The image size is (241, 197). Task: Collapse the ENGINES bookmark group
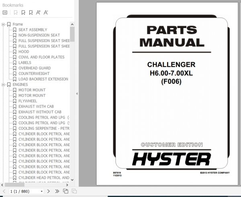3,85
